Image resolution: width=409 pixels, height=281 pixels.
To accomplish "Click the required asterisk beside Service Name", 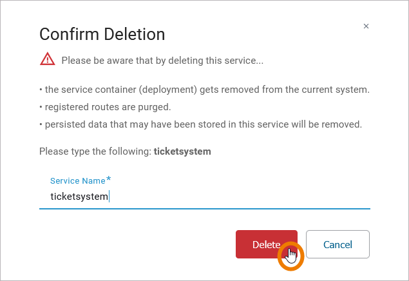I will tap(109, 179).
